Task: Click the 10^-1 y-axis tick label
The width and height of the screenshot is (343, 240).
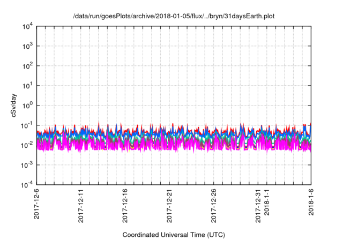Action: click(x=26, y=125)
